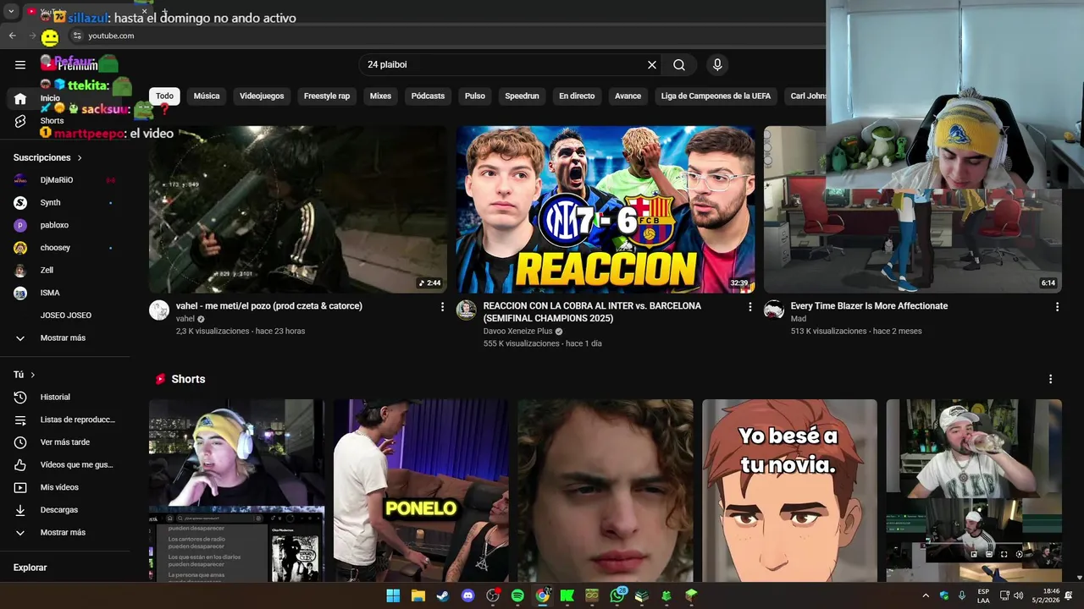Open JOSEO JOSEO subscription channel

pos(66,315)
